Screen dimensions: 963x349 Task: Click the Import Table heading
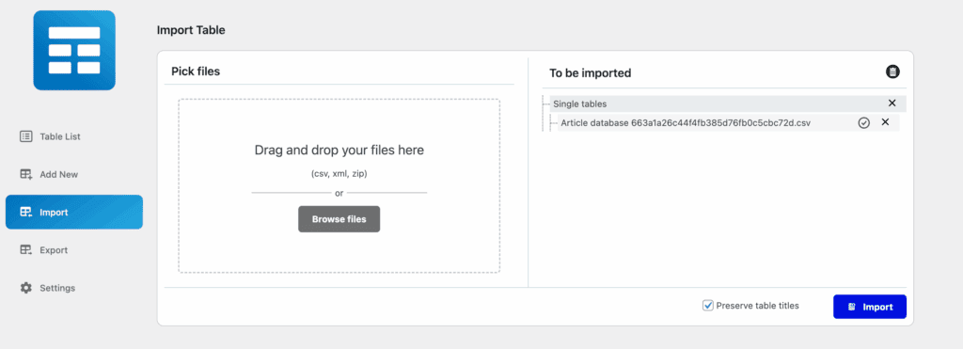(x=191, y=29)
